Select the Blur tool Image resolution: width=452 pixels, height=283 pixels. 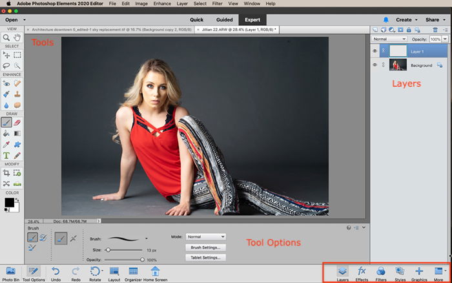point(6,105)
